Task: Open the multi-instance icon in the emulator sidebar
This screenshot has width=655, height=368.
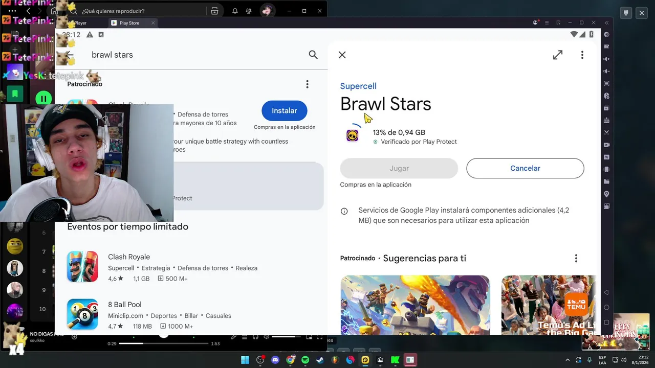Action: 606,108
